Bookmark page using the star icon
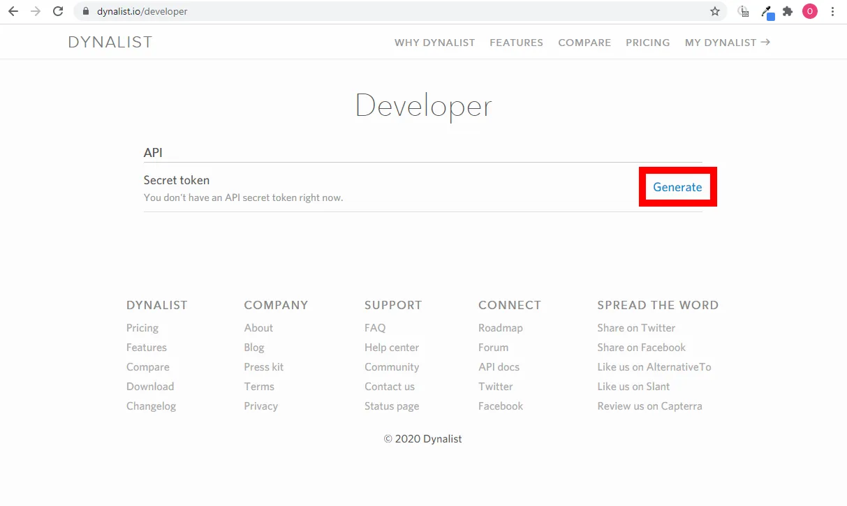Screen dimensions: 847x506 [714, 11]
